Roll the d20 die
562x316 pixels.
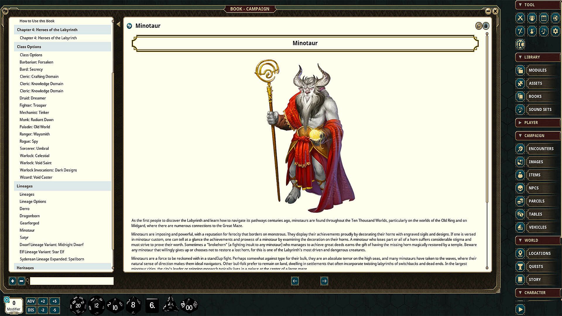[x=78, y=305]
